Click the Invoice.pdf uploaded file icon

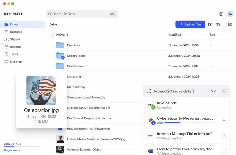151,105
